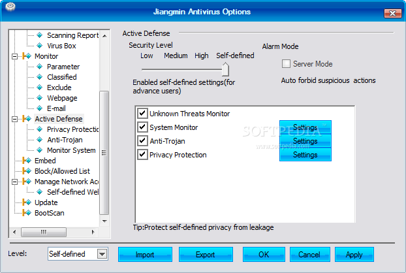
Task: Click the diamond icon beside Webpage
Action: pyautogui.click(x=40, y=98)
